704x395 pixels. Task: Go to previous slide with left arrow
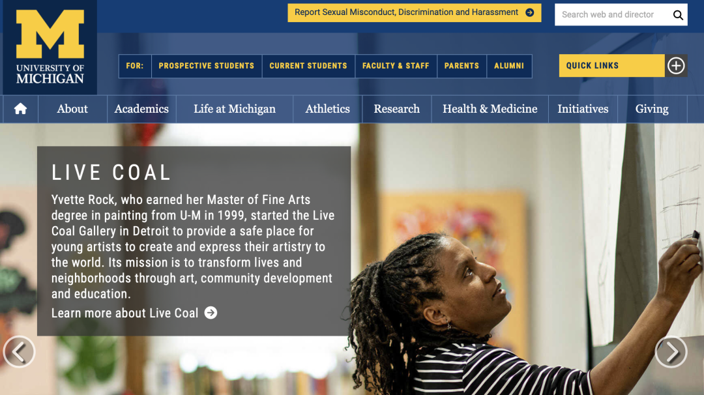coord(19,352)
